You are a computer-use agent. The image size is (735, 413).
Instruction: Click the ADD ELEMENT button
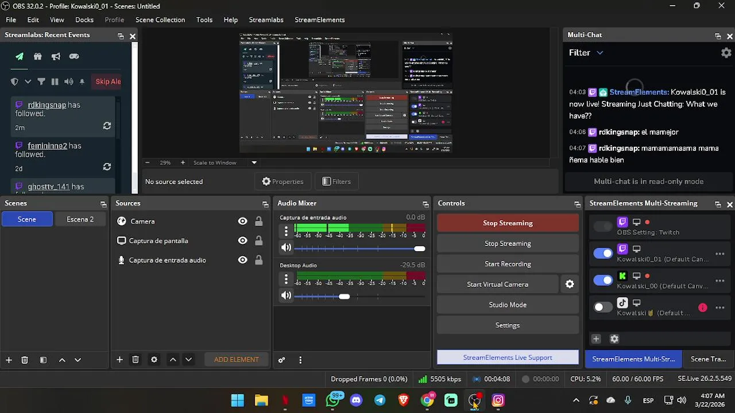point(236,360)
